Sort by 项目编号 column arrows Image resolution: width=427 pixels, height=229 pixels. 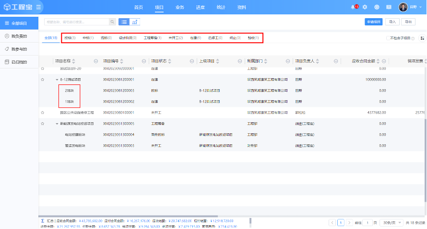pyautogui.click(x=121, y=61)
